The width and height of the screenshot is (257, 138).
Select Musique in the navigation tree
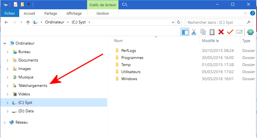pos(26,77)
